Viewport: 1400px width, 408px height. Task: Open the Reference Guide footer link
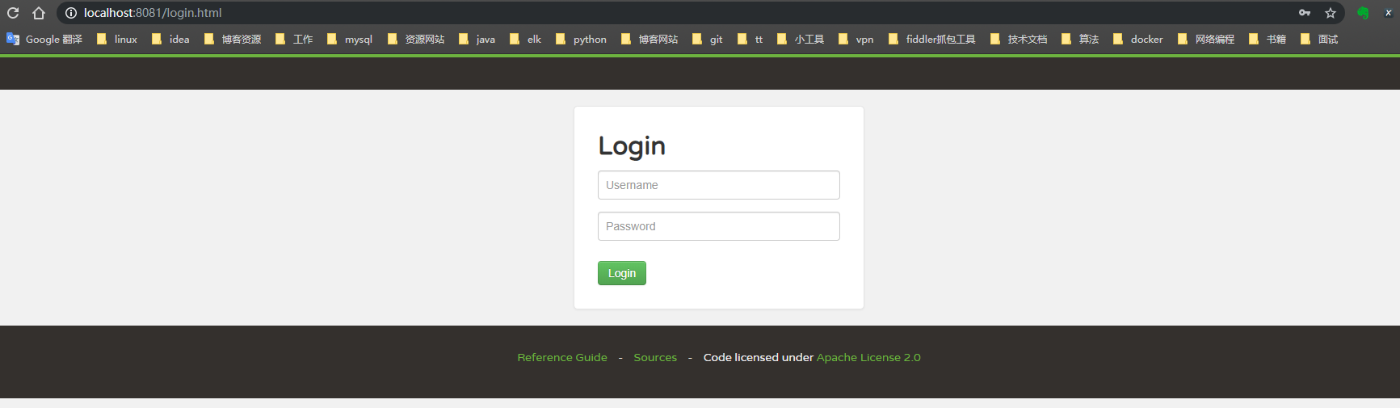click(x=562, y=357)
